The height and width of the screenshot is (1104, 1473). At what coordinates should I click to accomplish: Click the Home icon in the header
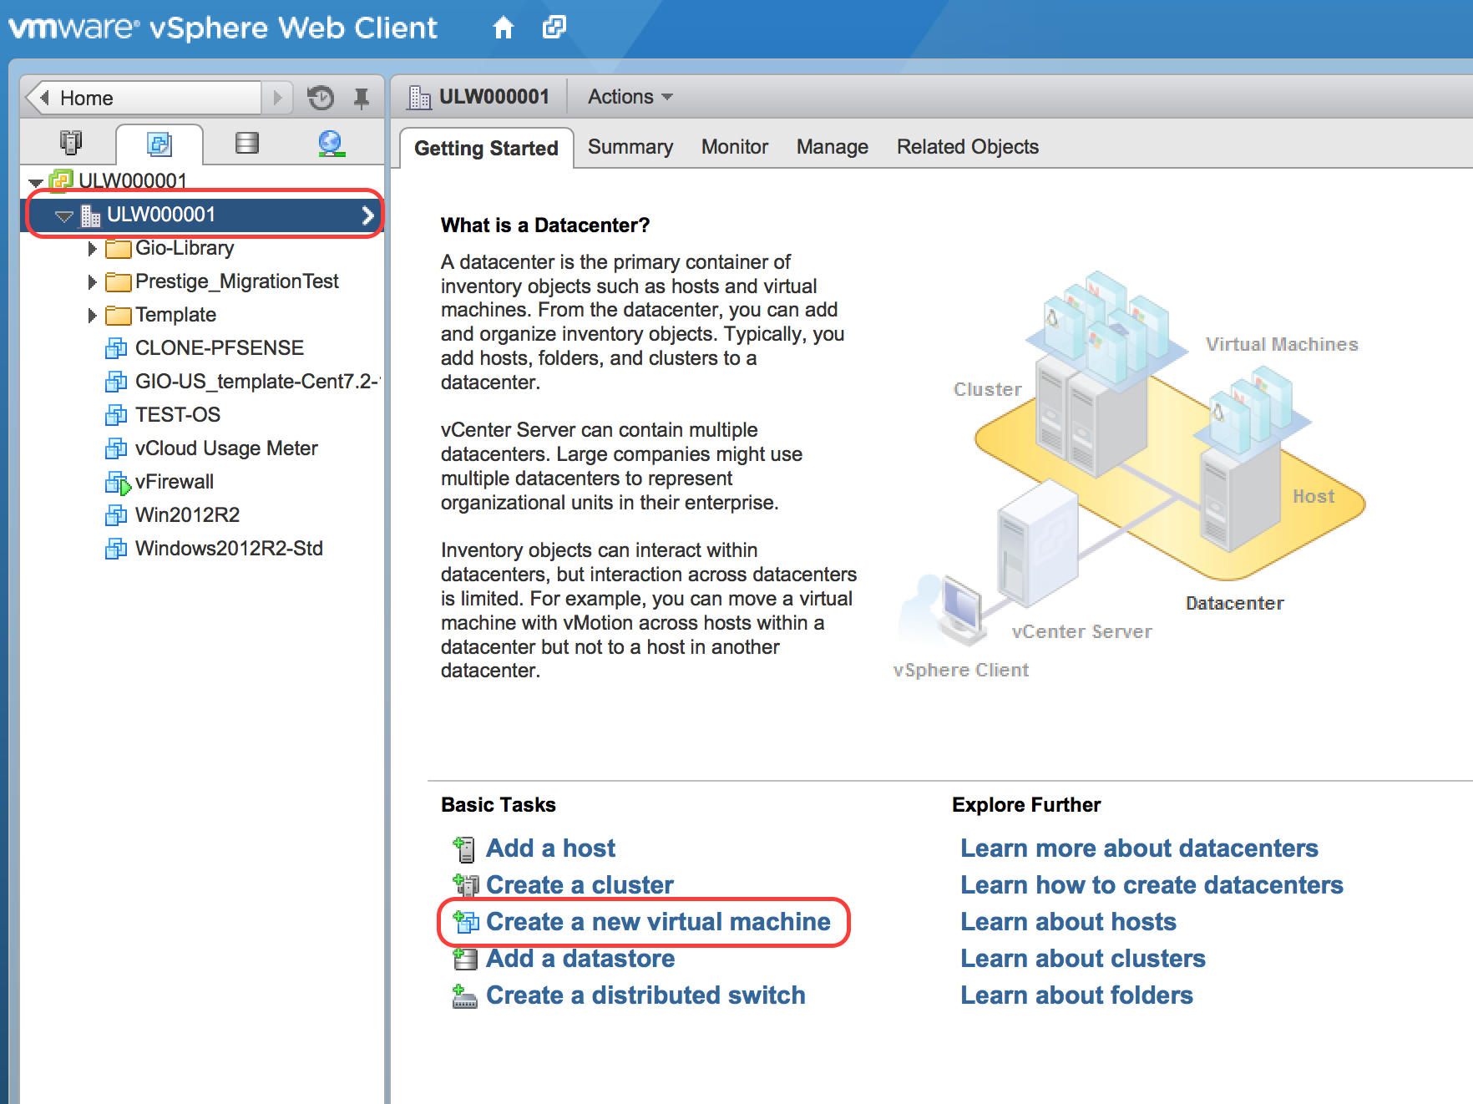(x=503, y=28)
